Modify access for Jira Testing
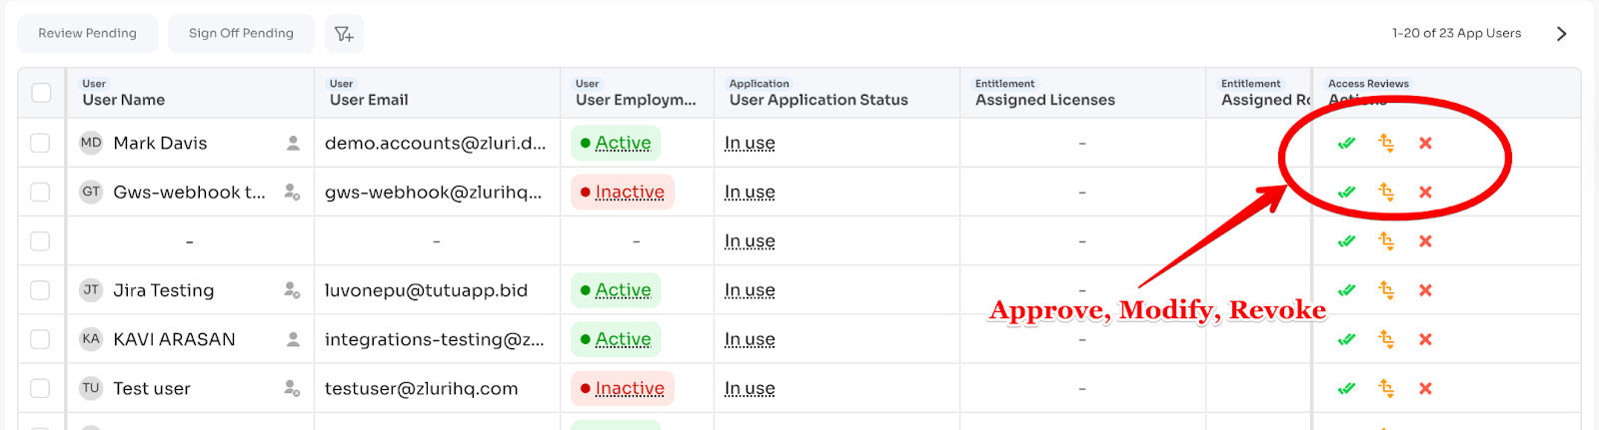Image resolution: width=1599 pixels, height=430 pixels. [1386, 290]
